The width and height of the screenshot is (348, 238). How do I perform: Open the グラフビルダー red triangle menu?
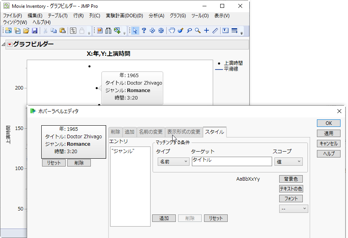[x=10, y=44]
